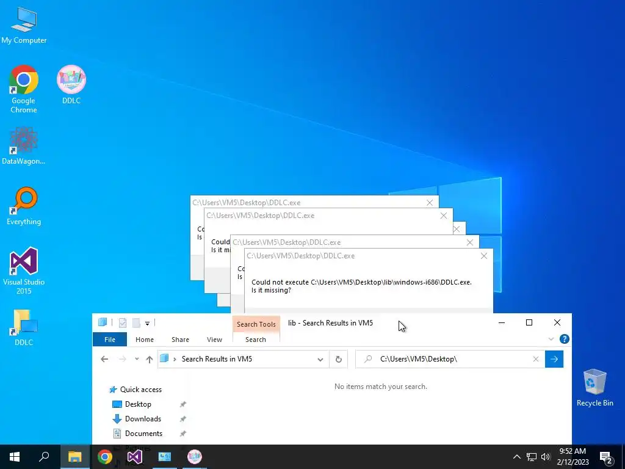Show hidden system tray icons
625x469 pixels.
tap(516, 457)
